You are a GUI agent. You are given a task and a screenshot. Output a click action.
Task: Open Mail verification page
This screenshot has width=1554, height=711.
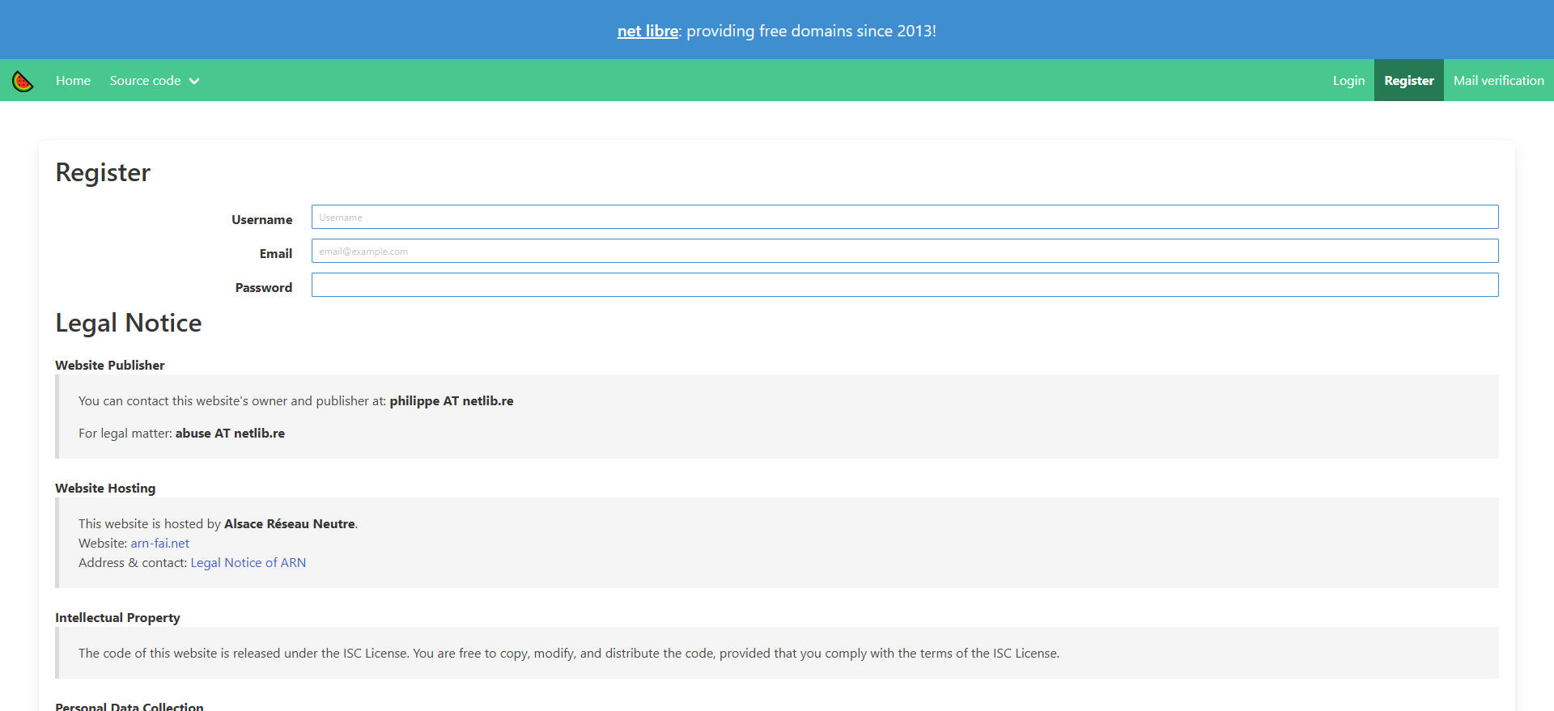tap(1498, 81)
